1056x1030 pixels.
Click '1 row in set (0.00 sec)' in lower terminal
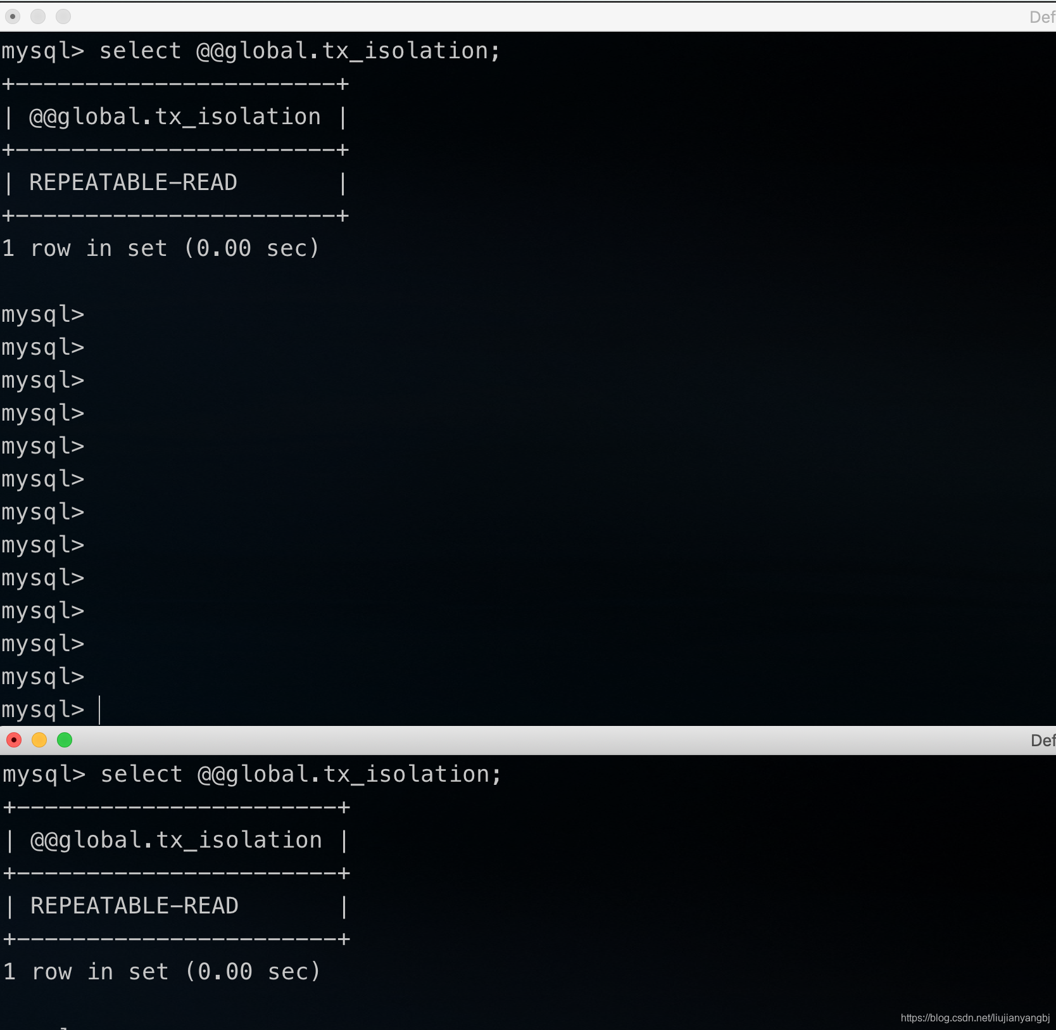[162, 972]
